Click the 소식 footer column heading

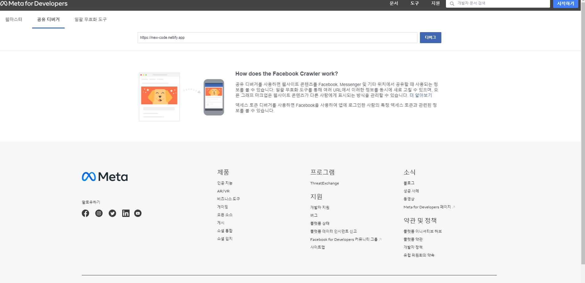point(409,172)
